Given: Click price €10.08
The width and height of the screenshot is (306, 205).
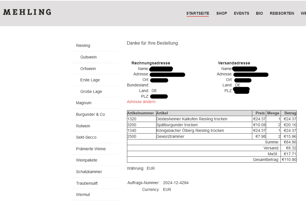Looking at the screenshot, I should [259, 125].
